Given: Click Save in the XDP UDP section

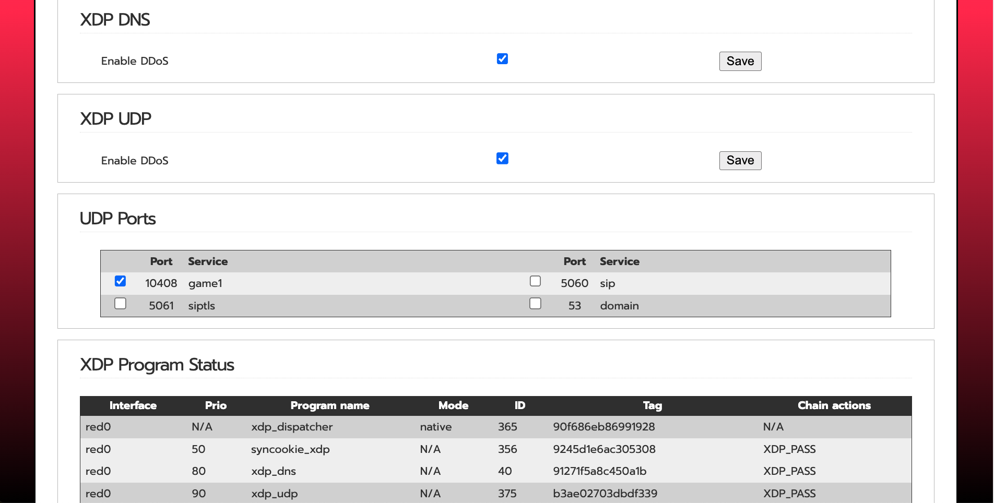Looking at the screenshot, I should pyautogui.click(x=740, y=161).
